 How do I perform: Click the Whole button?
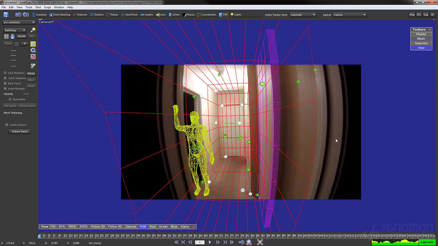point(31,73)
